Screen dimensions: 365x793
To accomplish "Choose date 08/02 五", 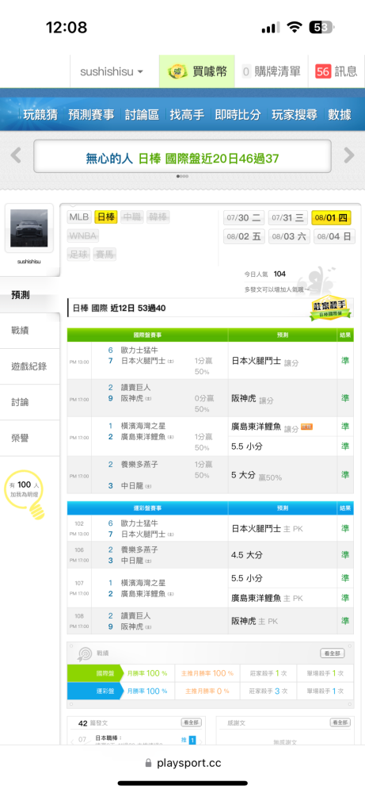I will 245,236.
